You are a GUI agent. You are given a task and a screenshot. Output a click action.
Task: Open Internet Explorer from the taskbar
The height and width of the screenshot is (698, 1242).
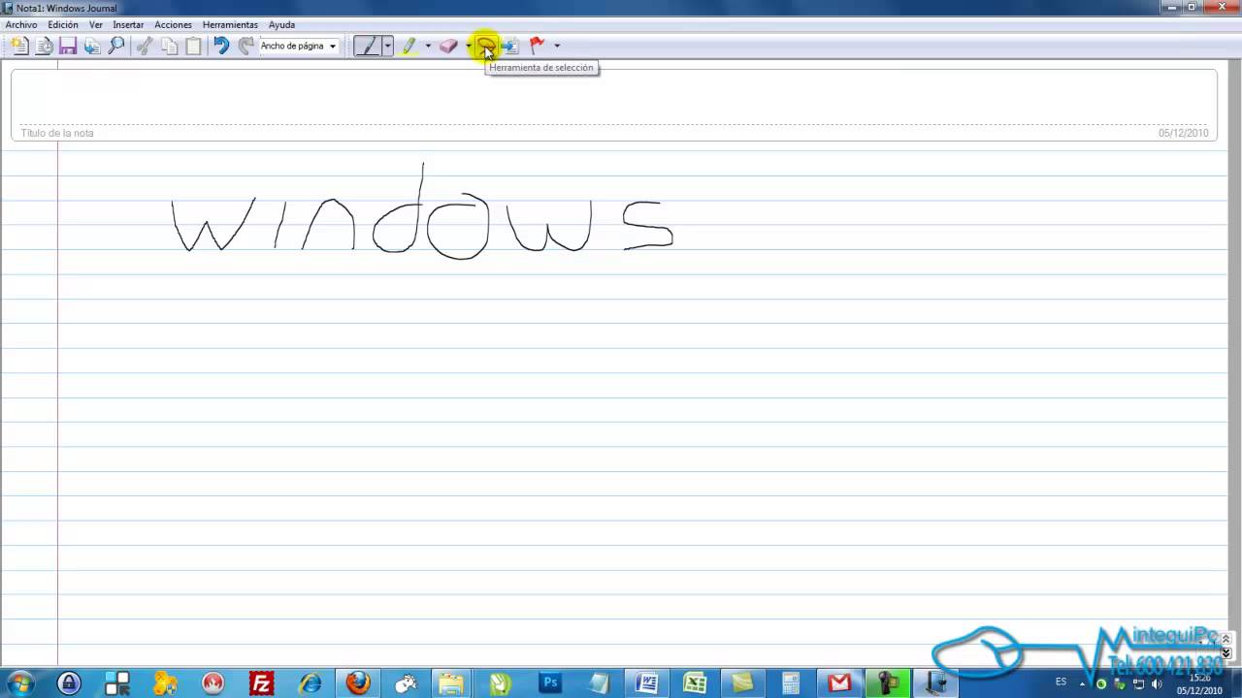click(x=310, y=682)
